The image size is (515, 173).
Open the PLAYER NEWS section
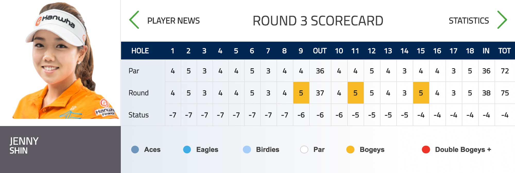pos(174,21)
